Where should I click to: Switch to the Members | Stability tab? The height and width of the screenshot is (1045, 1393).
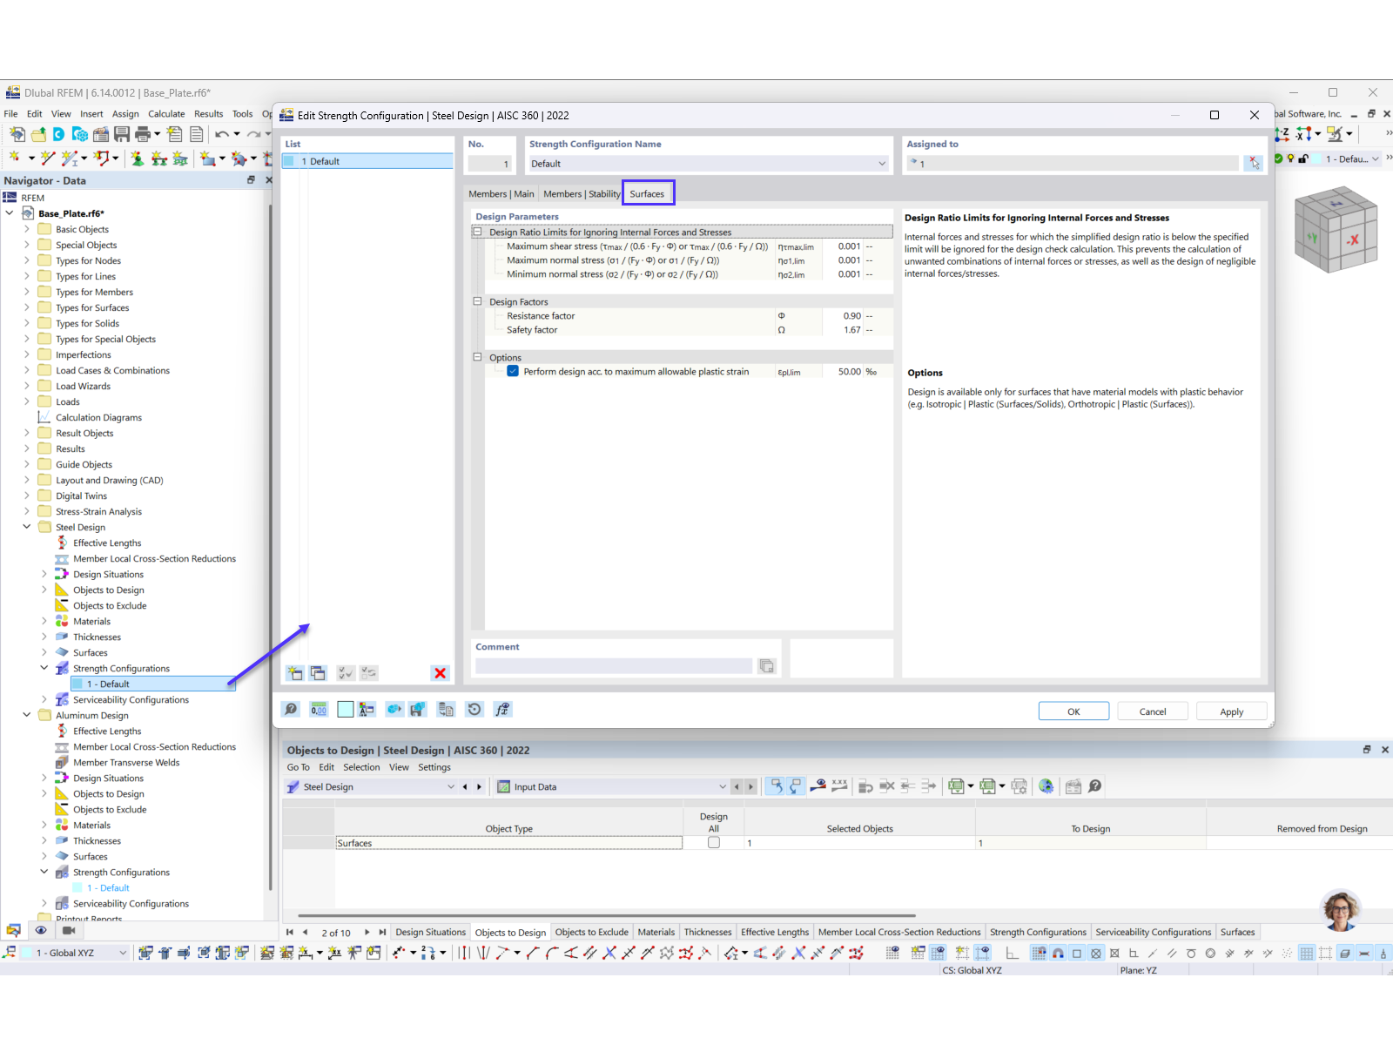[x=582, y=194]
